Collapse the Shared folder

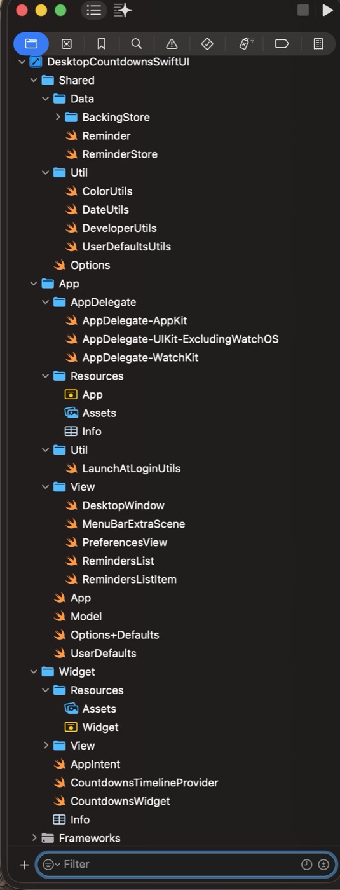[34, 80]
